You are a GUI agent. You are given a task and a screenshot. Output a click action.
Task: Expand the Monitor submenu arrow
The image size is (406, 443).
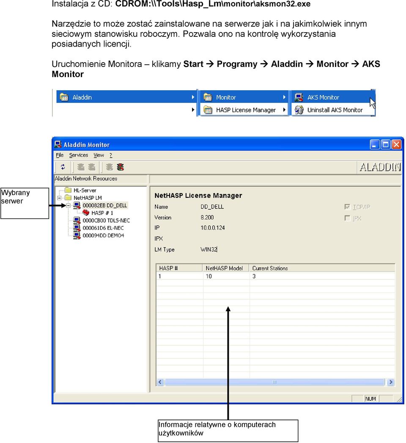click(284, 97)
